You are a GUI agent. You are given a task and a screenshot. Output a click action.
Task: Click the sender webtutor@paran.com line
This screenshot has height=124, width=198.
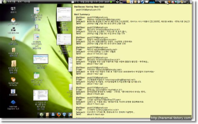[101, 39]
